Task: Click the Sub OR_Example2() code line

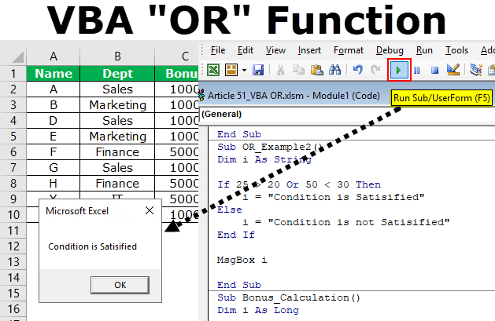Action: [x=270, y=147]
